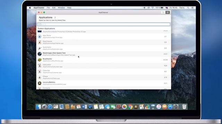Click the Wi-Fi status icon
222x124 pixels.
(x=153, y=8)
